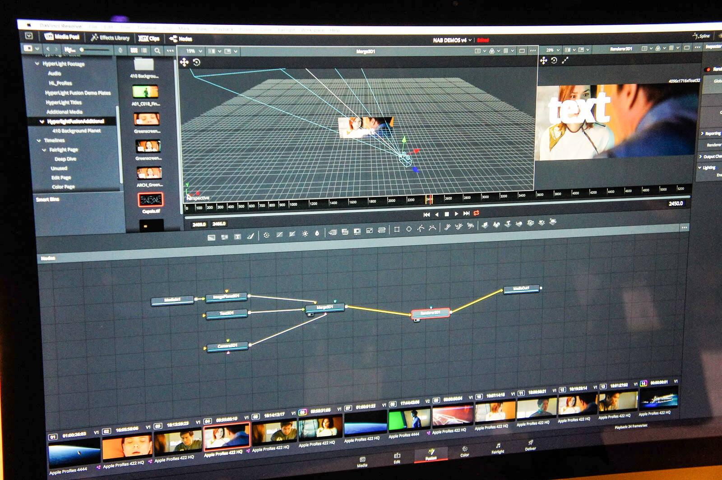Add a Brightness Contrast (sun) tool
The image size is (722, 480).
(305, 233)
